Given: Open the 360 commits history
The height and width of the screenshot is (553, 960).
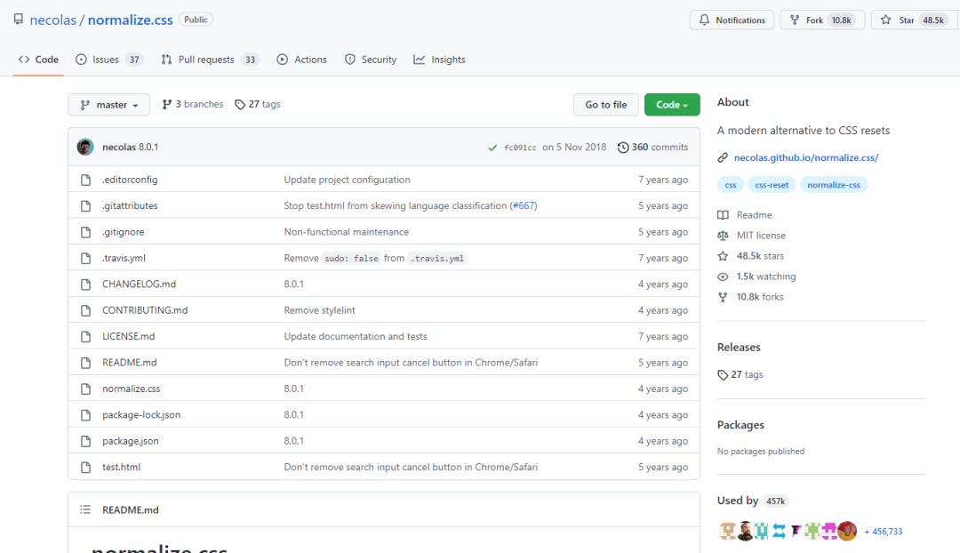Looking at the screenshot, I should point(652,147).
